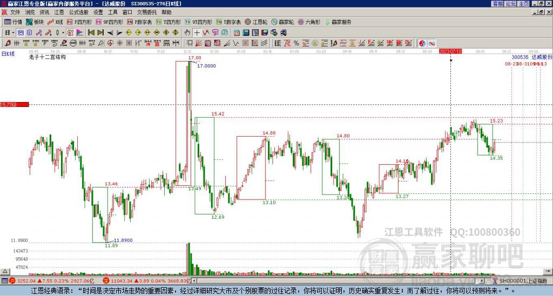
Task: Toggle the red-blue yin-yang icon
Action: [x=422, y=43]
